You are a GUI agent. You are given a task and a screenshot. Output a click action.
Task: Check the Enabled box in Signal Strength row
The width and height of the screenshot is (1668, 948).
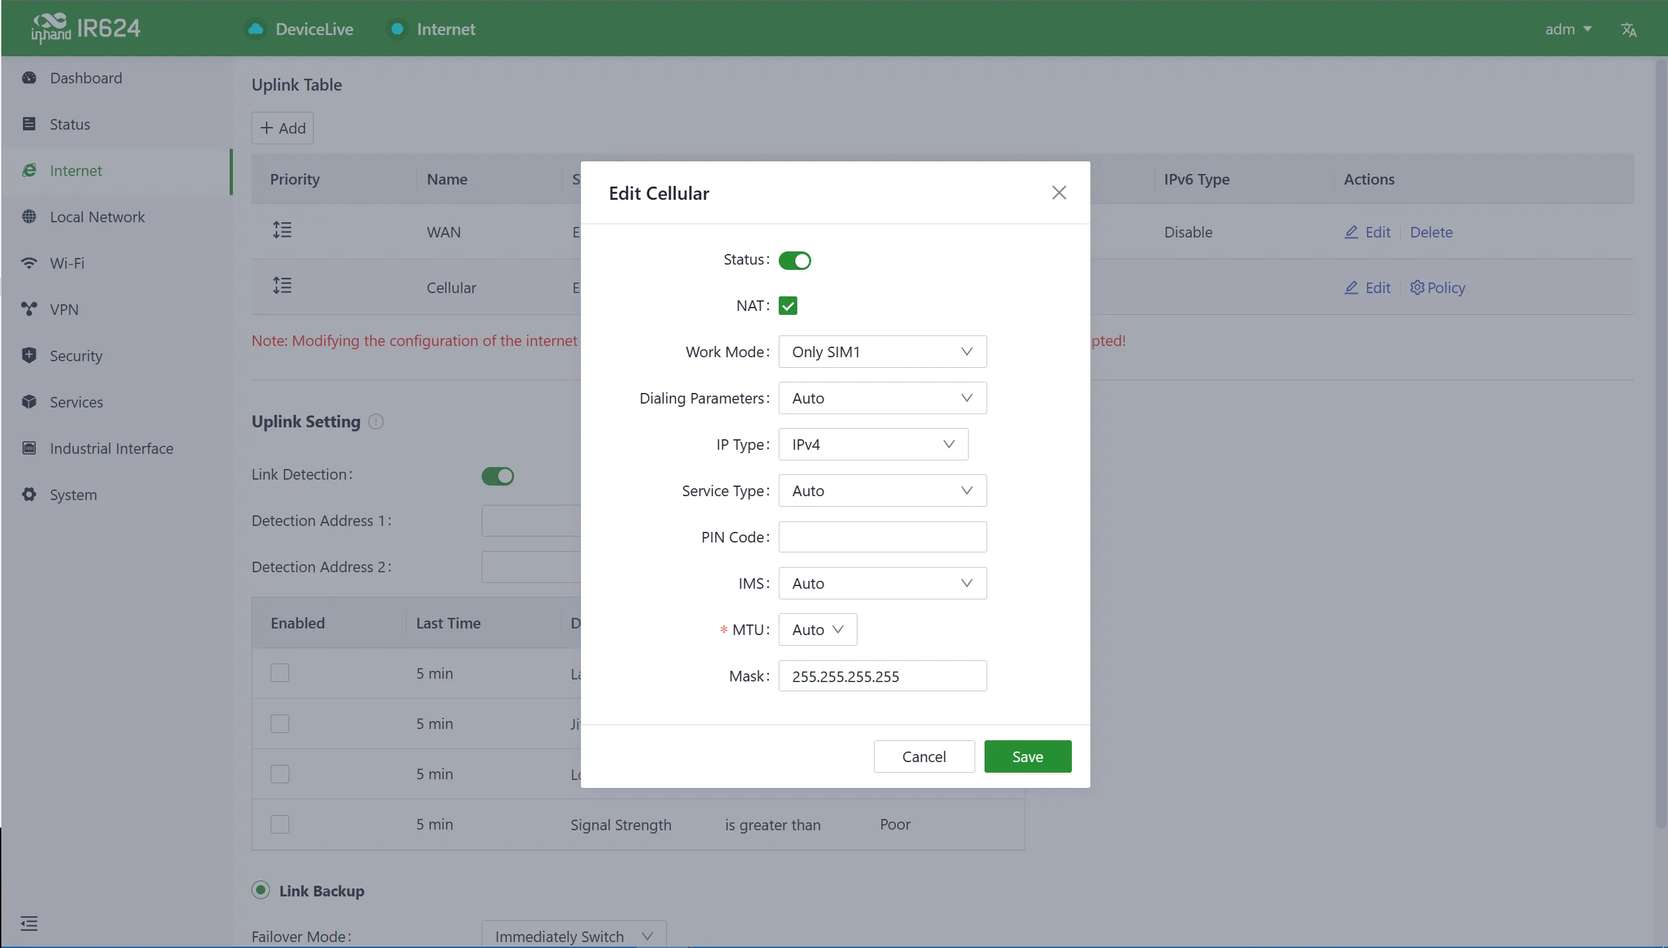[280, 824]
